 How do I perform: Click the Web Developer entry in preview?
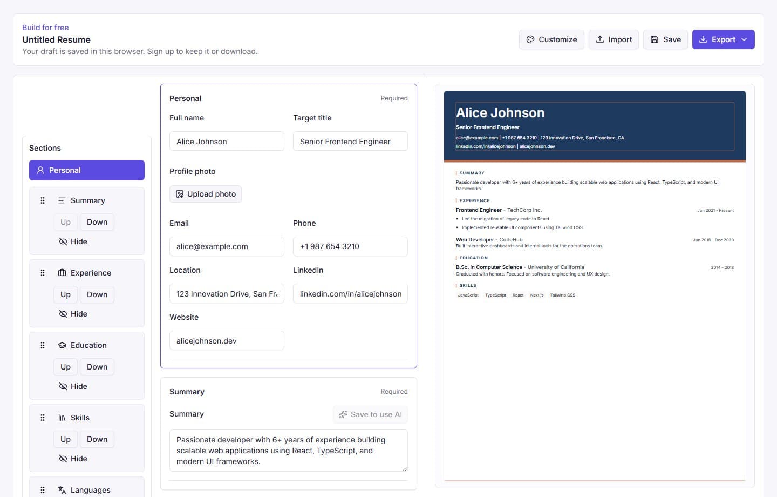(475, 240)
